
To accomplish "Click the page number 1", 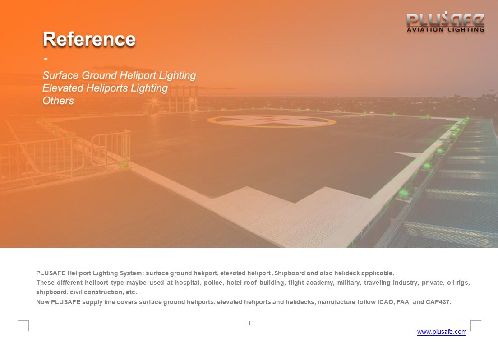I will coord(249,324).
